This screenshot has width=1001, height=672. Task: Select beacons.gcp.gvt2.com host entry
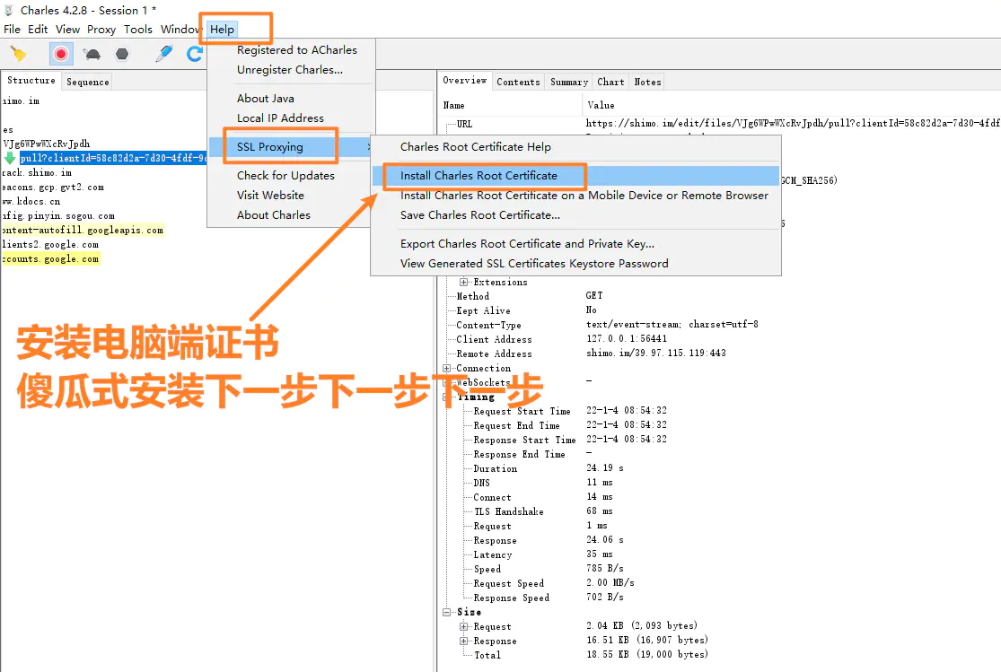coord(53,187)
